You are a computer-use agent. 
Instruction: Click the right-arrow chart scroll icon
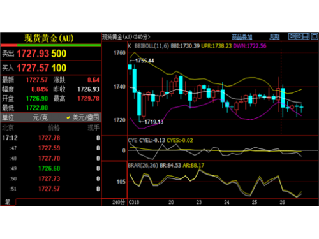click(299, 36)
